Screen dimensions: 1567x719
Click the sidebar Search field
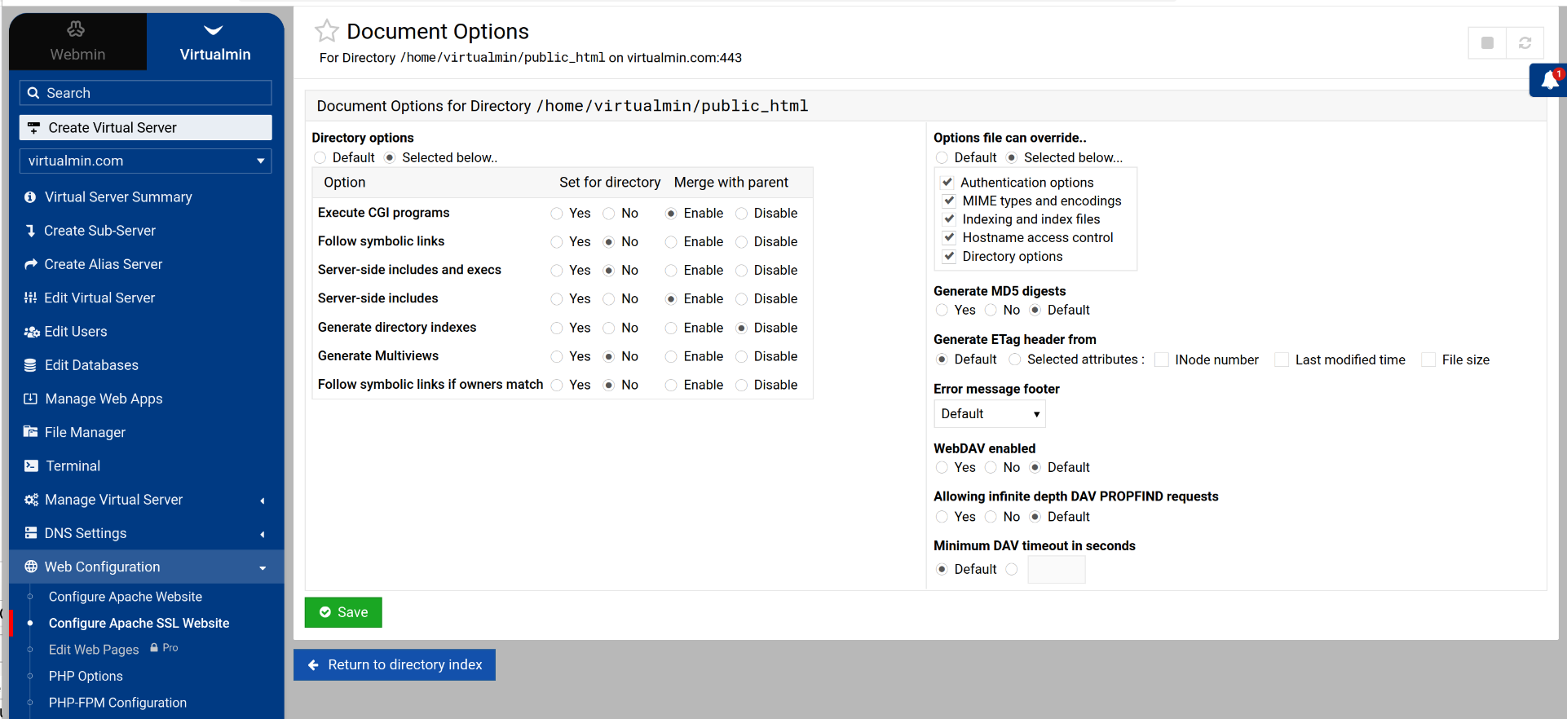145,93
